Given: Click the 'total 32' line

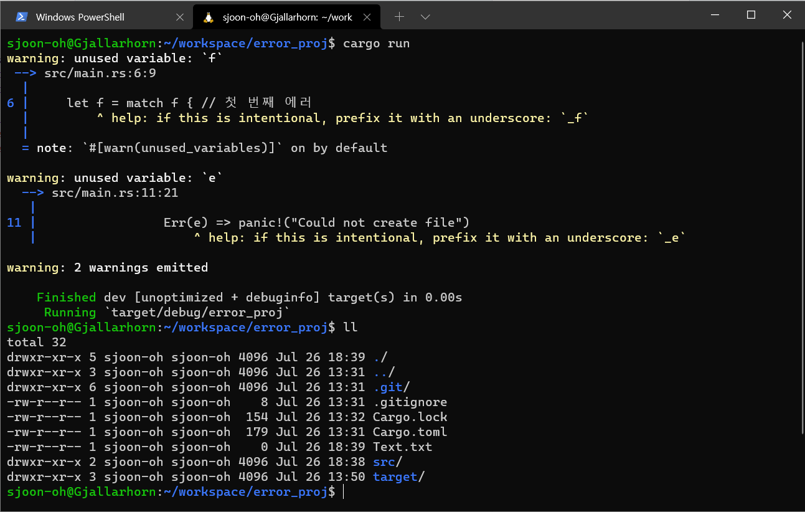Looking at the screenshot, I should [37, 342].
